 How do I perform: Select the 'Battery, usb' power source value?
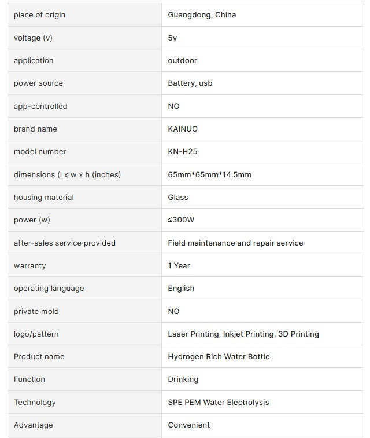190,83
